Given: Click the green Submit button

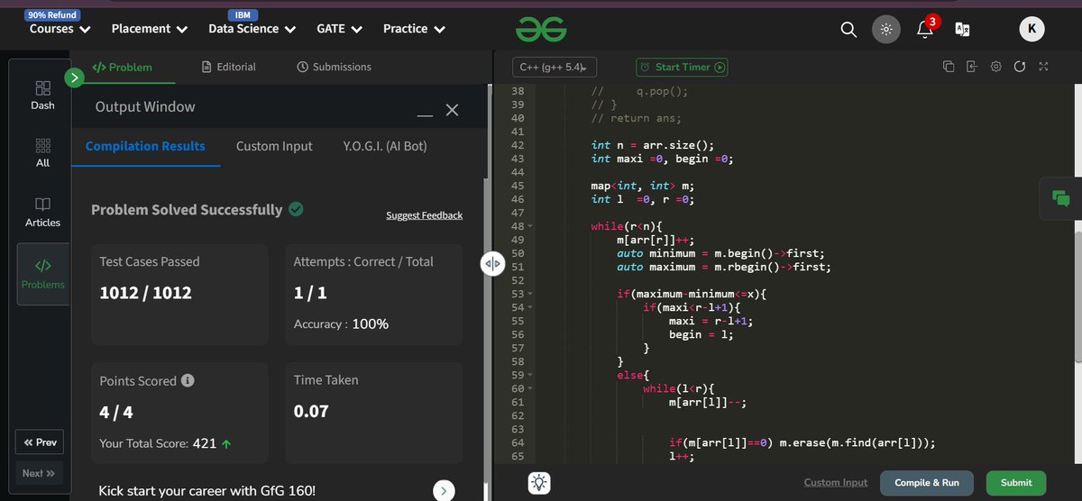Looking at the screenshot, I should (x=1016, y=483).
